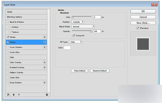Click the fx add style icon
The image size is (162, 103).
pos(8,95)
